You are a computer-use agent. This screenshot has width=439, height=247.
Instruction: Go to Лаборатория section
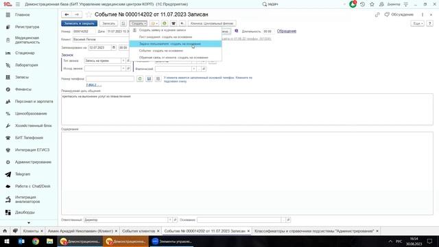click(x=27, y=65)
